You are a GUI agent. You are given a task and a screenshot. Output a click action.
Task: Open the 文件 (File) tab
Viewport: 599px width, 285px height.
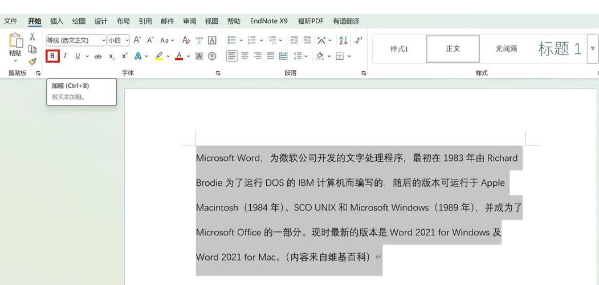pyautogui.click(x=11, y=21)
